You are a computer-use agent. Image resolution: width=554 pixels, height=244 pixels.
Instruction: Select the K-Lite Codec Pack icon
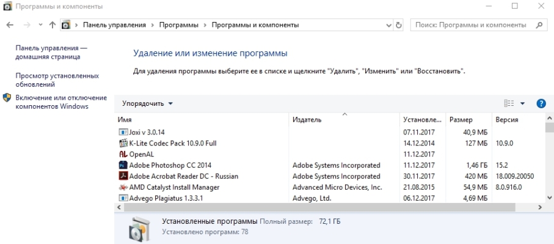click(x=123, y=143)
